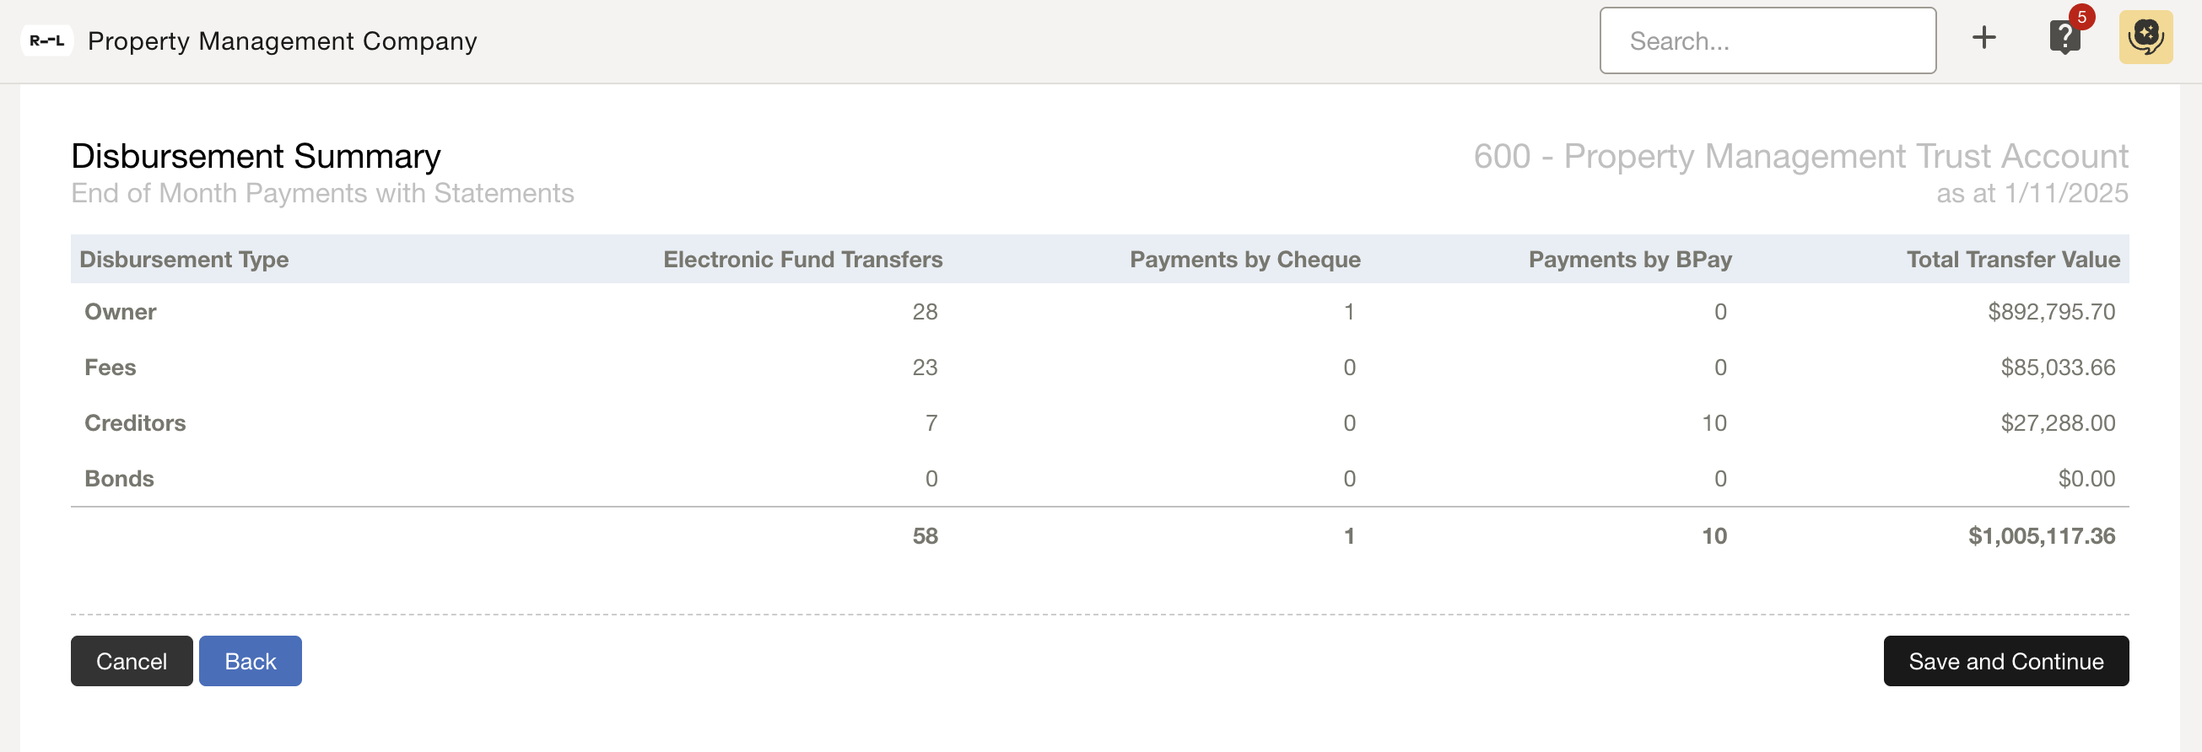Viewport: 2202px width, 752px height.
Task: Click inside the Search field
Action: pos(1768,40)
